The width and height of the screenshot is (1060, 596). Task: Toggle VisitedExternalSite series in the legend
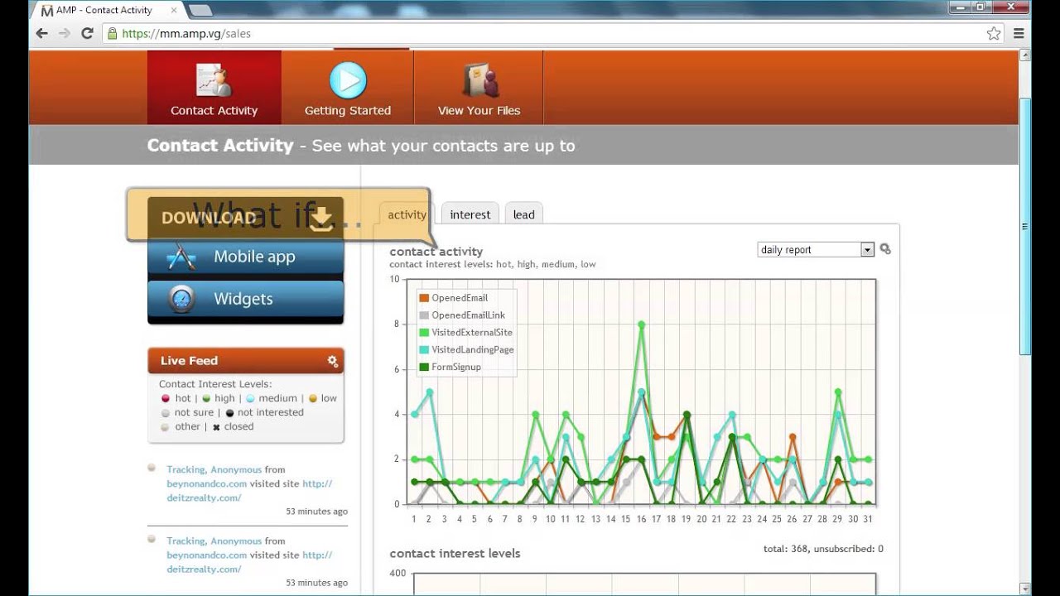466,333
